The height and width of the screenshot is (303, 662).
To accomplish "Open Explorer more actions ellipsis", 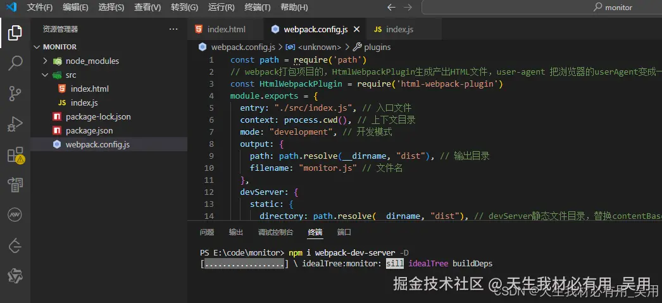I will point(173,29).
